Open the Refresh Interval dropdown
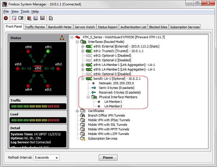 coord(46,158)
